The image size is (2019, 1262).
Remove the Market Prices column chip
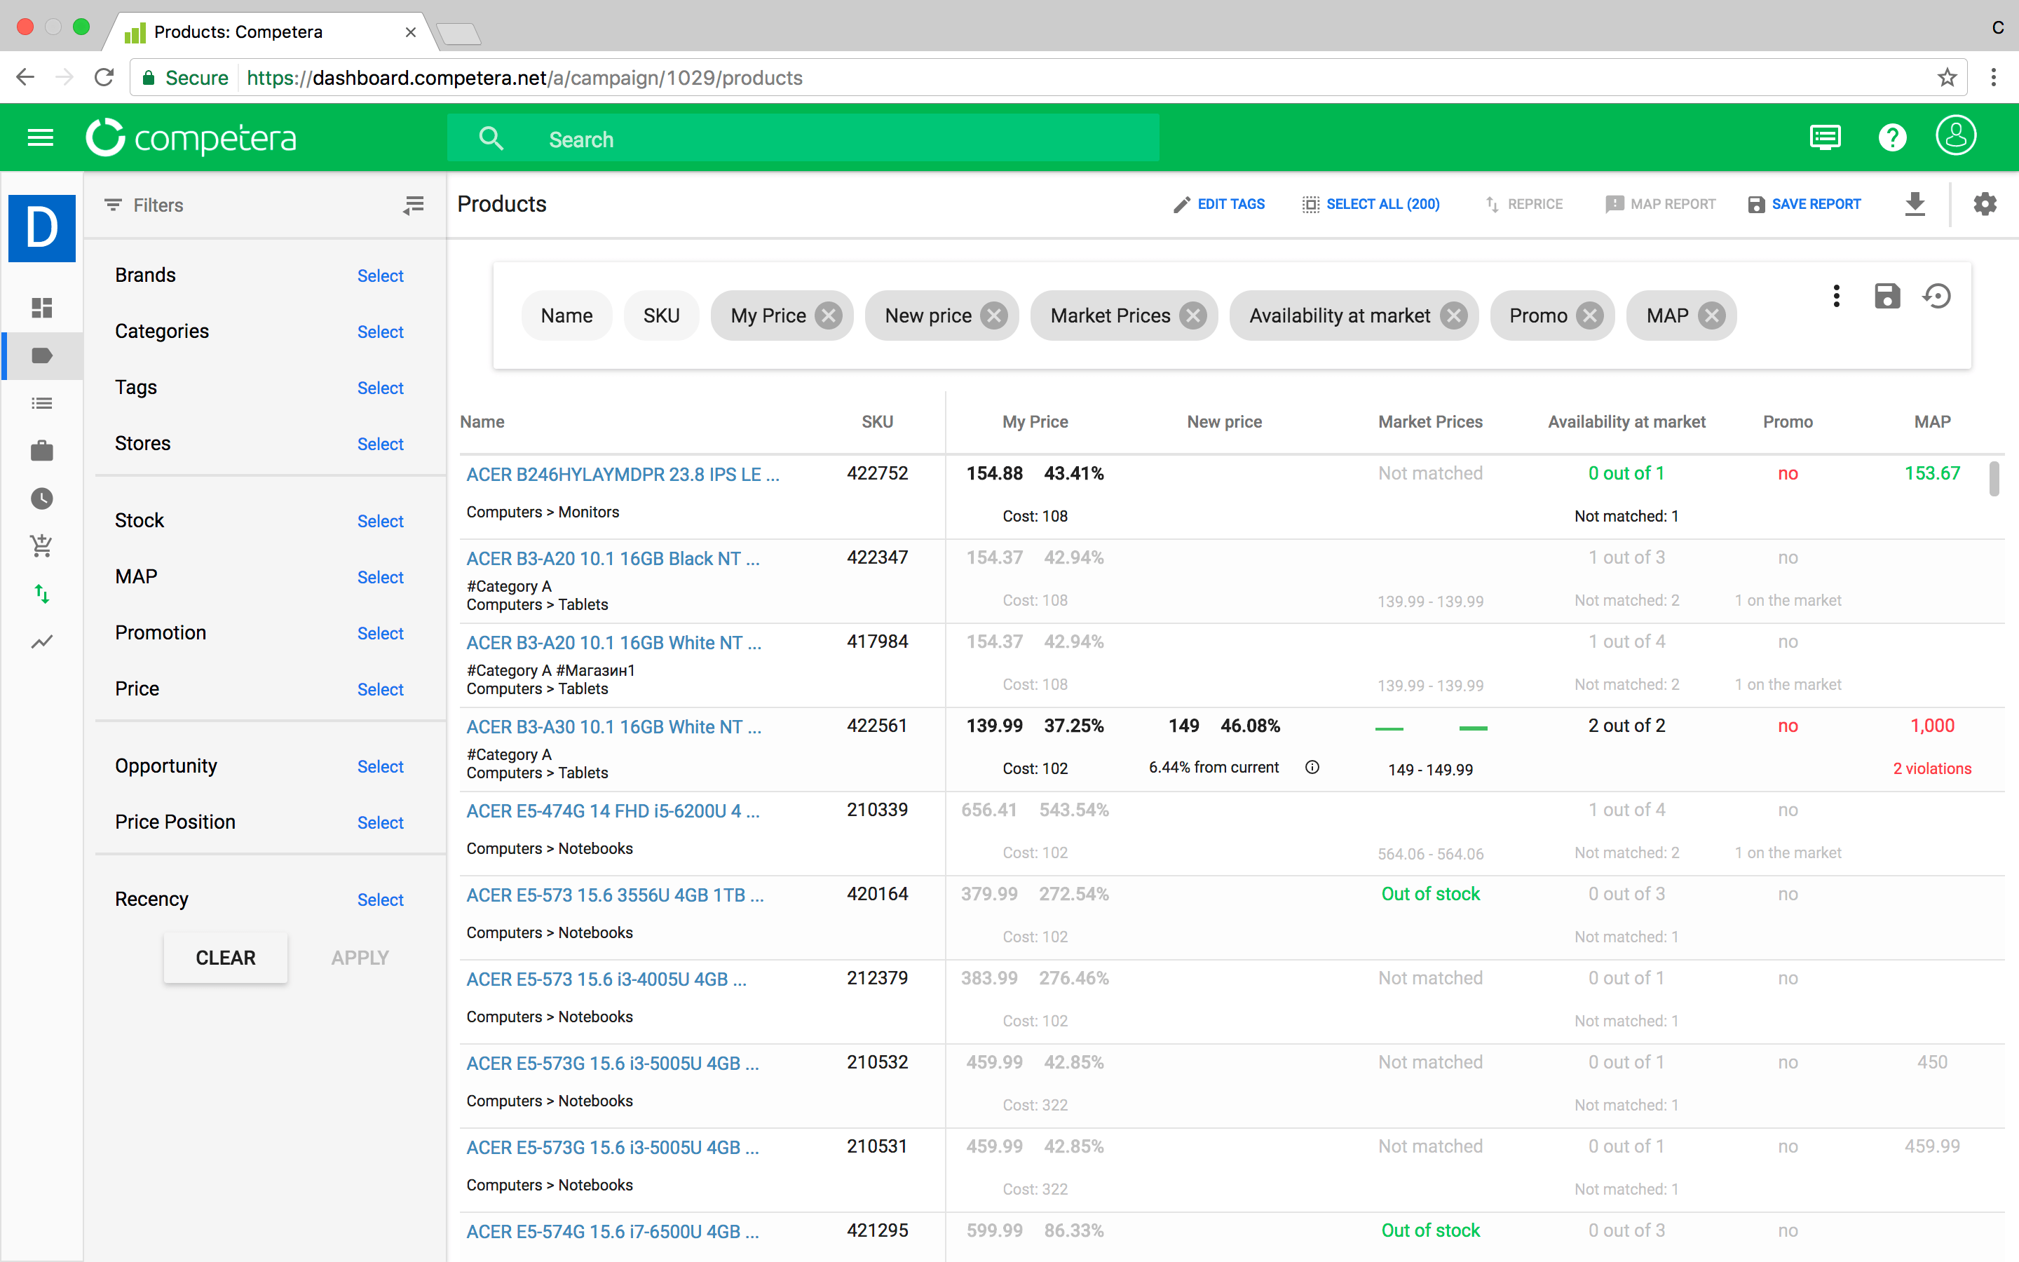coord(1193,315)
